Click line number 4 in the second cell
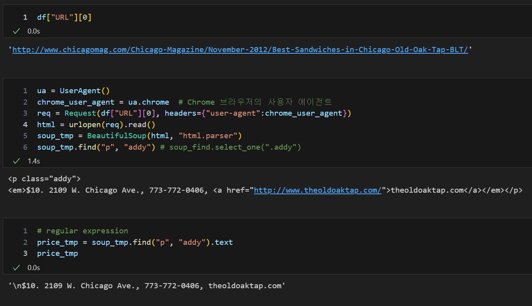 (25, 125)
